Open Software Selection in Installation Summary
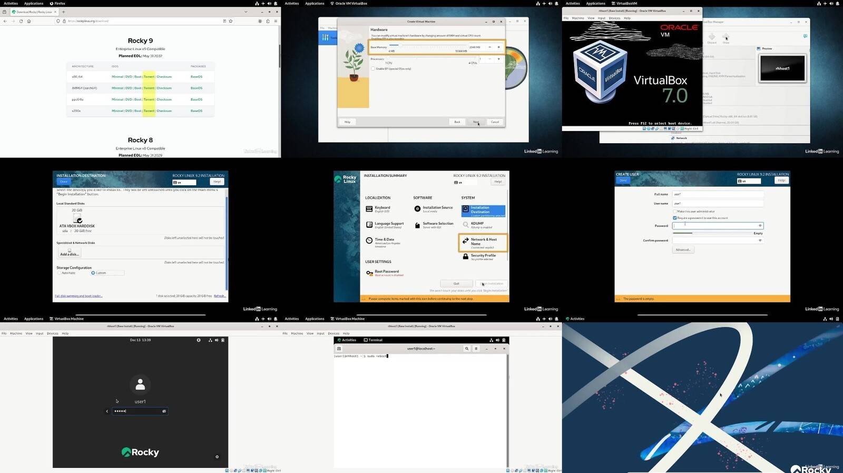The image size is (843, 473). point(433,225)
